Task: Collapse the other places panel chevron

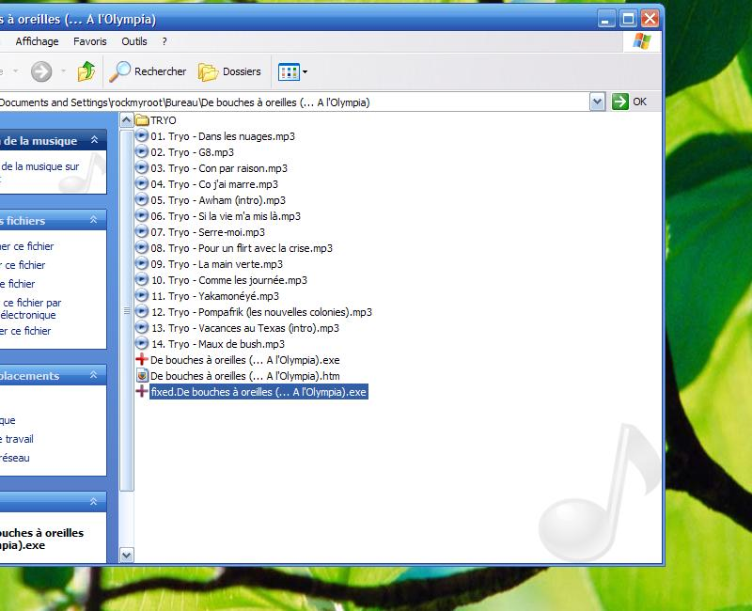Action: [x=93, y=375]
